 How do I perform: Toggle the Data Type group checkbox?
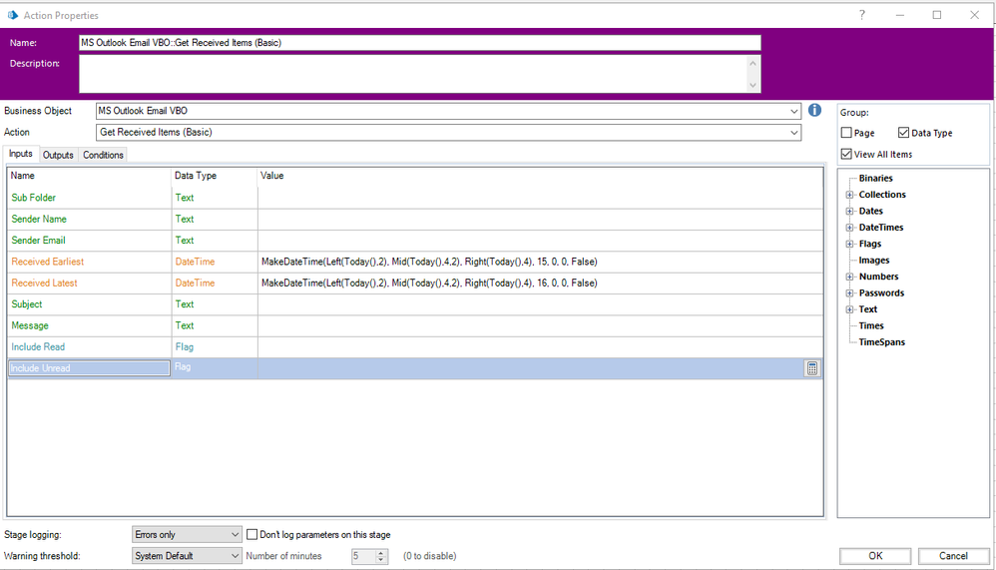pos(903,133)
